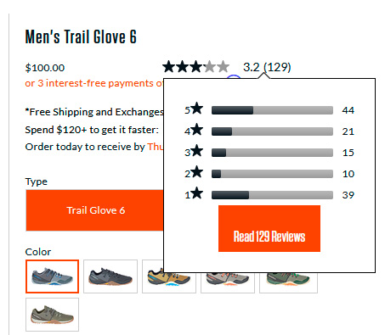Filter by 5 star rating bar
This screenshot has width=385, height=335.
pyautogui.click(x=272, y=110)
